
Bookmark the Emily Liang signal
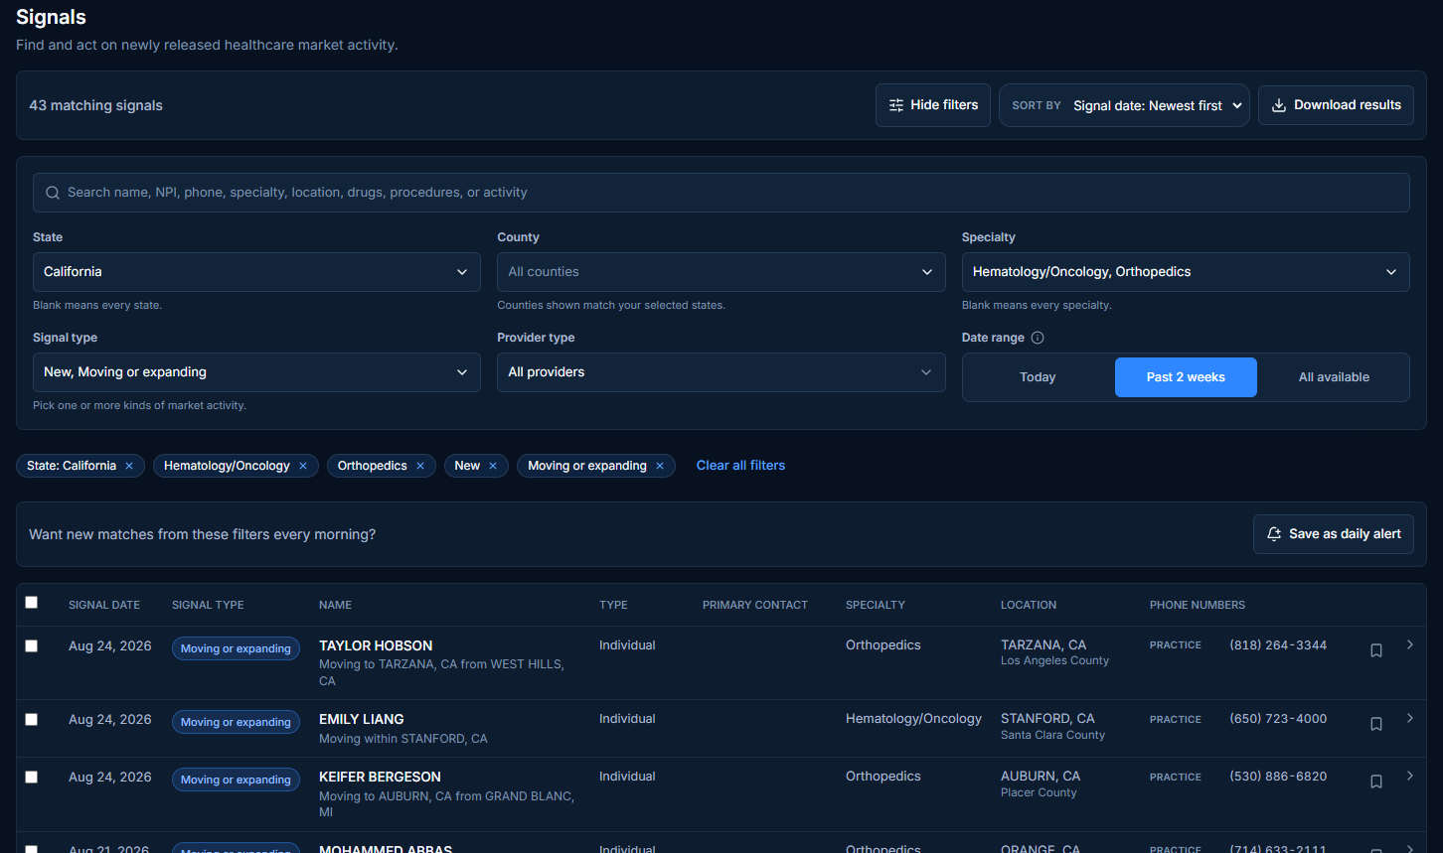click(x=1376, y=724)
